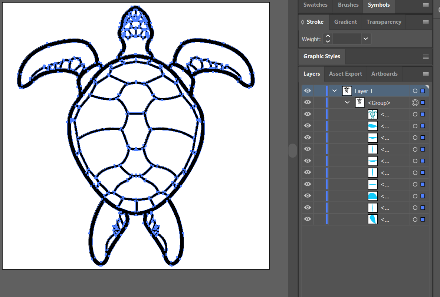Screen dimensions: 440x297
Task: Click the double-ring target icon for <Group>
Action: (415, 103)
